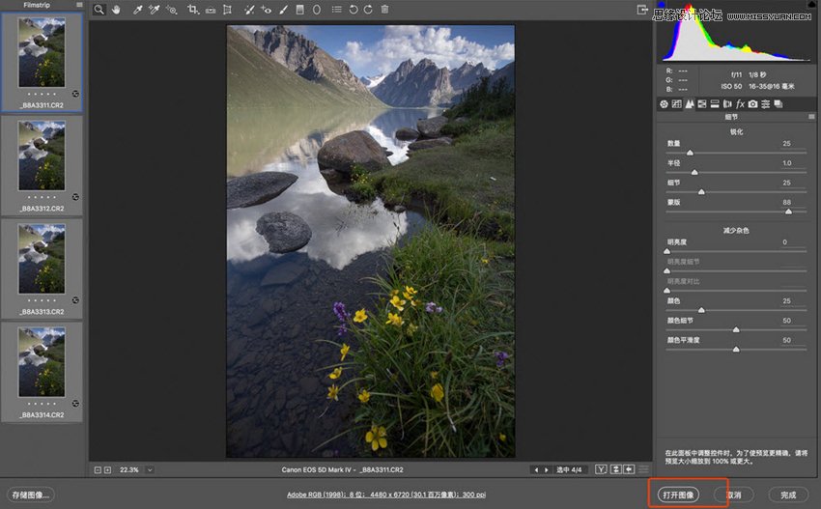Screen dimensions: 821x509
Task: Select thumbnail _B8A3311.CR2 in filmstrip
Action: coord(42,63)
